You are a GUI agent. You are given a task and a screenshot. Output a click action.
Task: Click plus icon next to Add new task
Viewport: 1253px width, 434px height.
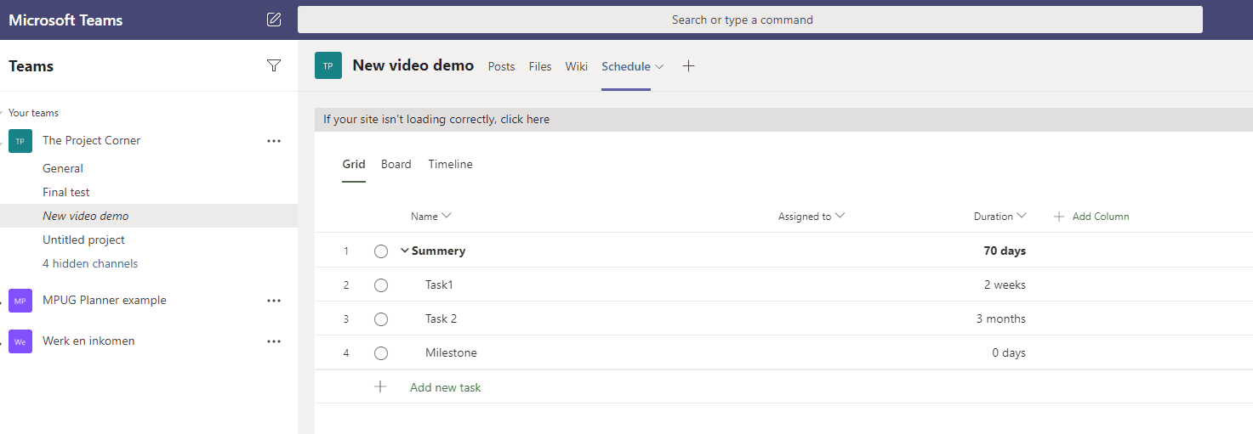(x=380, y=386)
